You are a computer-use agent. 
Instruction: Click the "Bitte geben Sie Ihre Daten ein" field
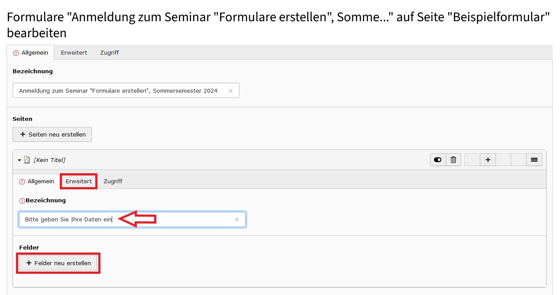click(132, 220)
